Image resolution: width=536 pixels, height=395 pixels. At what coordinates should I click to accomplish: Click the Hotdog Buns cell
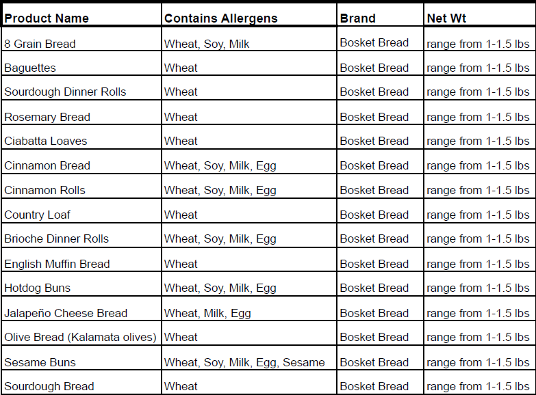tap(38, 288)
